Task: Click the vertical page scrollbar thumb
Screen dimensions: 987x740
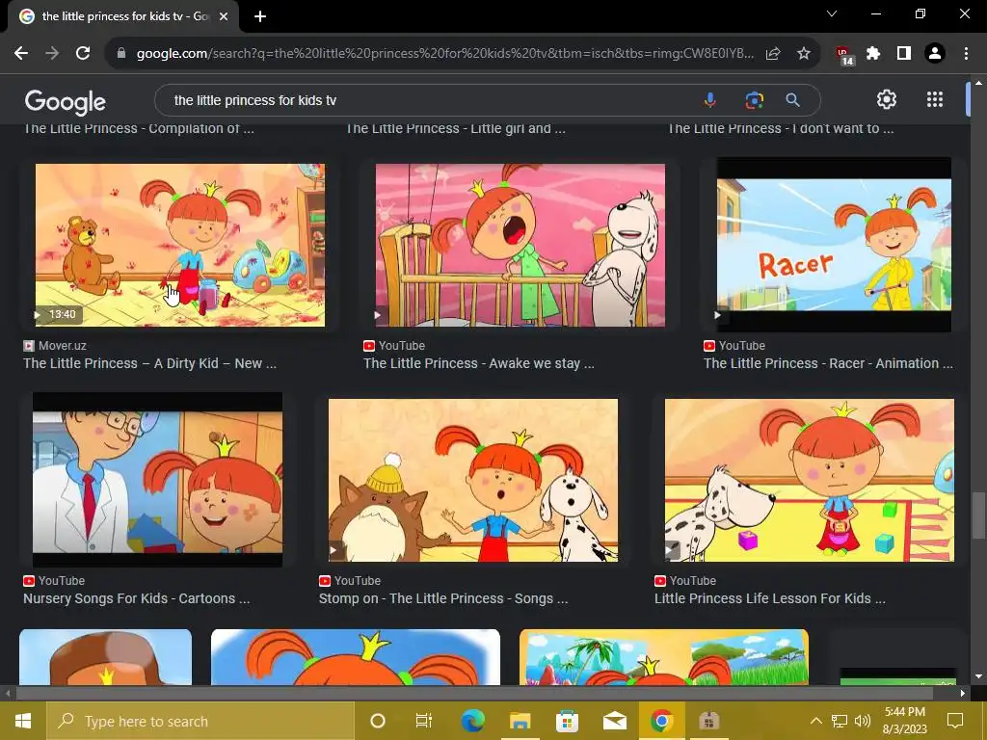Action: [x=978, y=515]
